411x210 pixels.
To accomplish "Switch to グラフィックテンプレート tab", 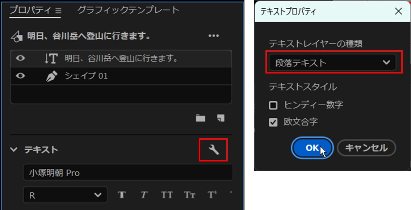I will point(129,10).
